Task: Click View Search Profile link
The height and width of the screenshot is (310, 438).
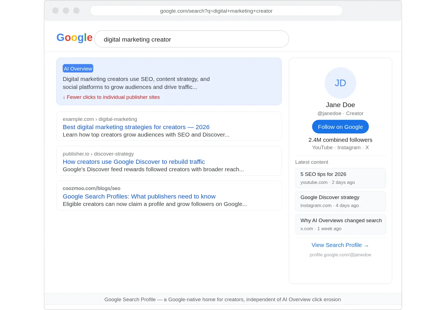Action: (x=340, y=245)
